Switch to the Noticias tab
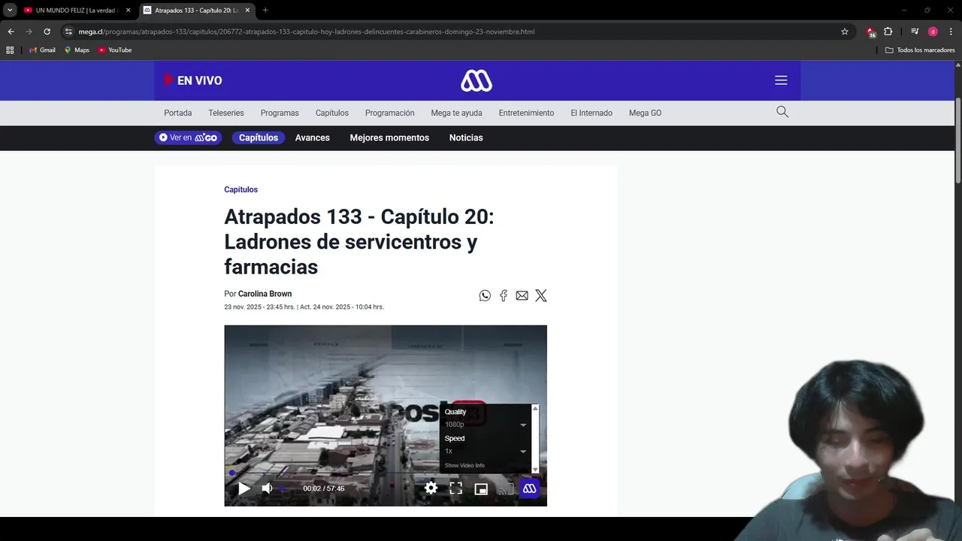Viewport: 962px width, 541px height. 466,138
